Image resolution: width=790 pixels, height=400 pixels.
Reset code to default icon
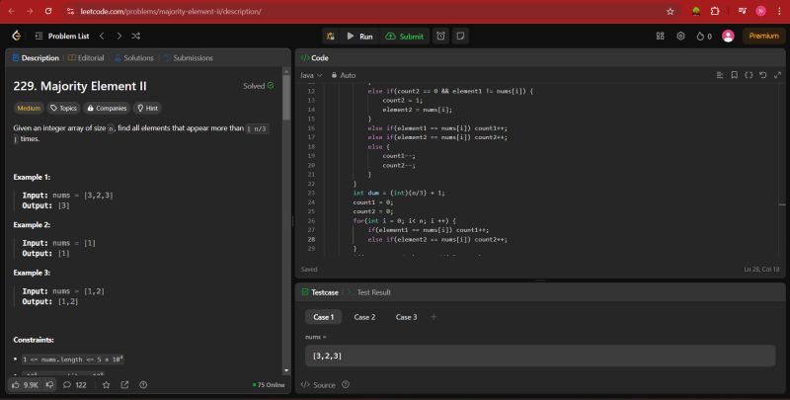pyautogui.click(x=762, y=75)
